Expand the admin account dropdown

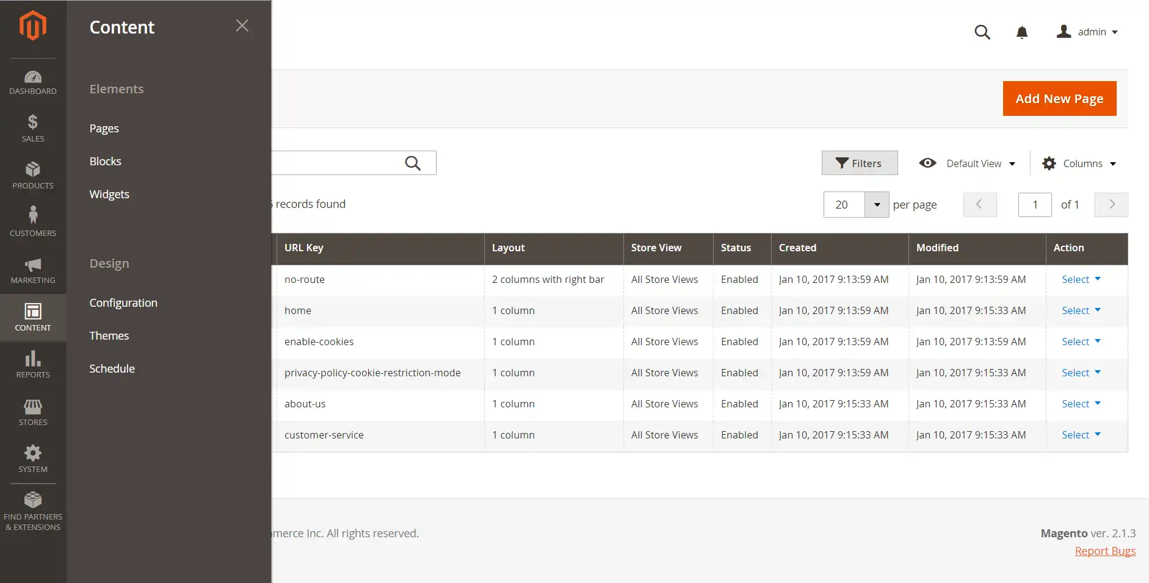tap(1087, 32)
